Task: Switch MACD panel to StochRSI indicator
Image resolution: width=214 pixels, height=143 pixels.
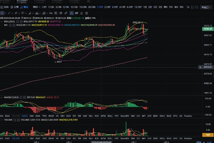Action: pyautogui.click(x=125, y=116)
